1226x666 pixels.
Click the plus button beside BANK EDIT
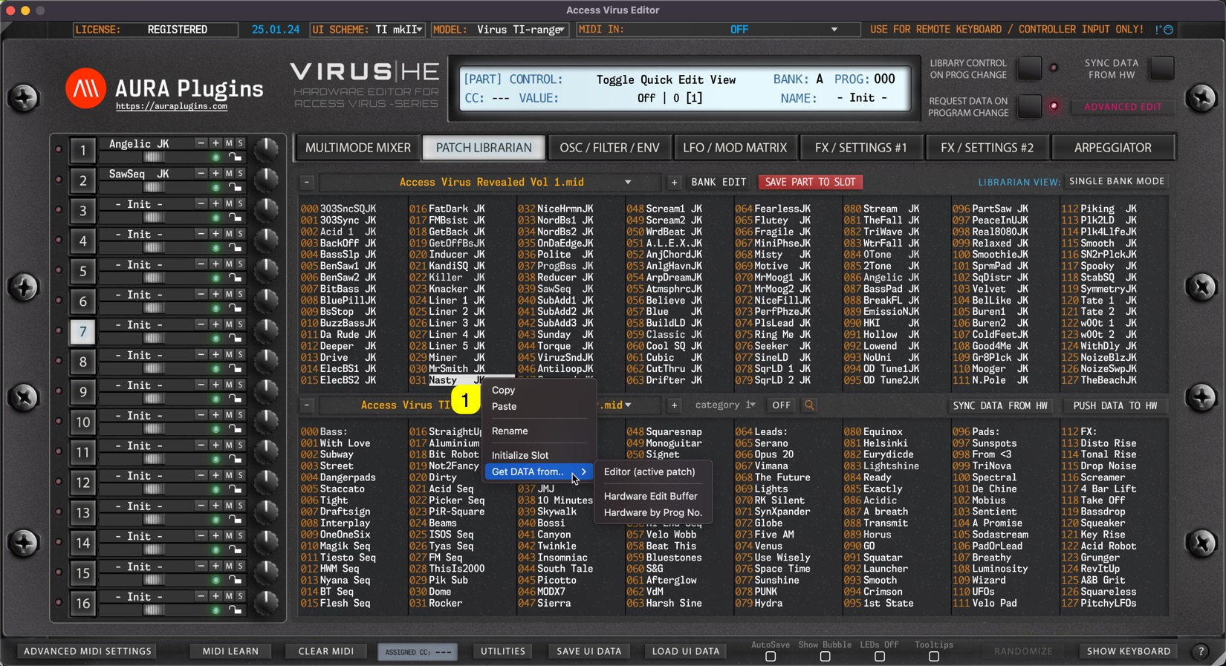tap(674, 182)
